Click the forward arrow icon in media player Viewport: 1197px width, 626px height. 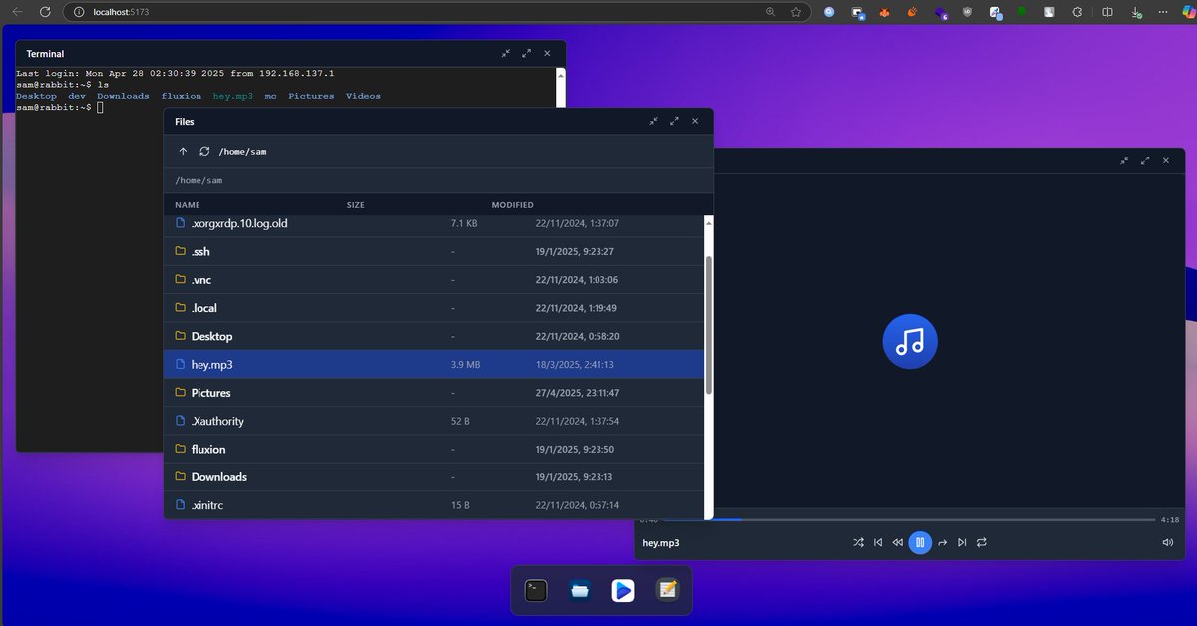[x=942, y=543]
